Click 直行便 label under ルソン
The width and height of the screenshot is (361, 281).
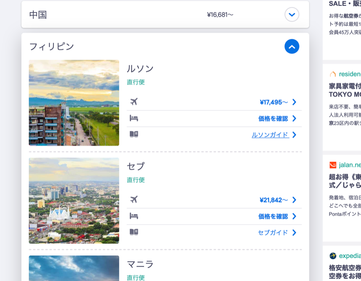coord(136,82)
